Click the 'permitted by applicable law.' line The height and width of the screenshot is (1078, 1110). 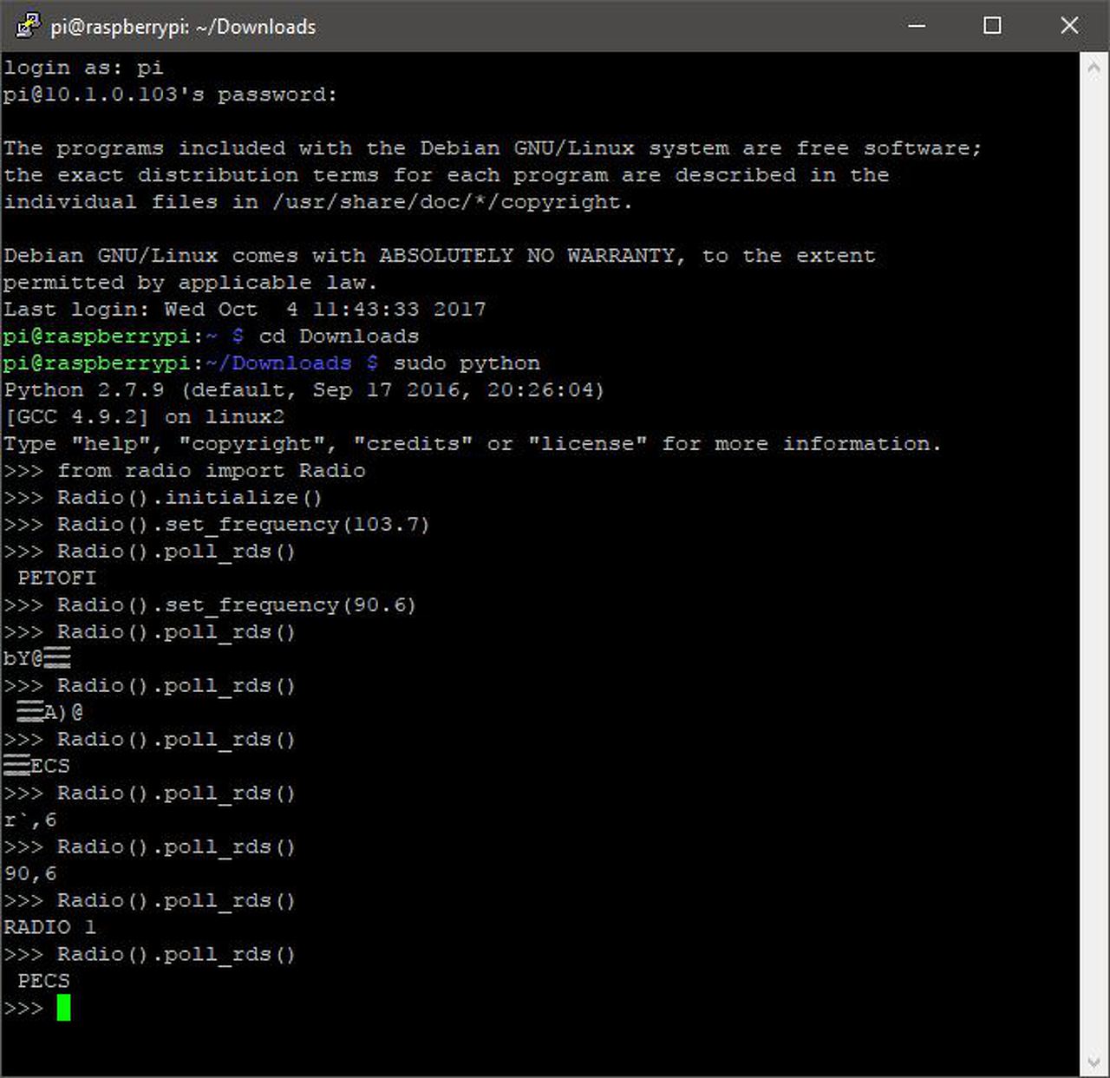coord(190,283)
